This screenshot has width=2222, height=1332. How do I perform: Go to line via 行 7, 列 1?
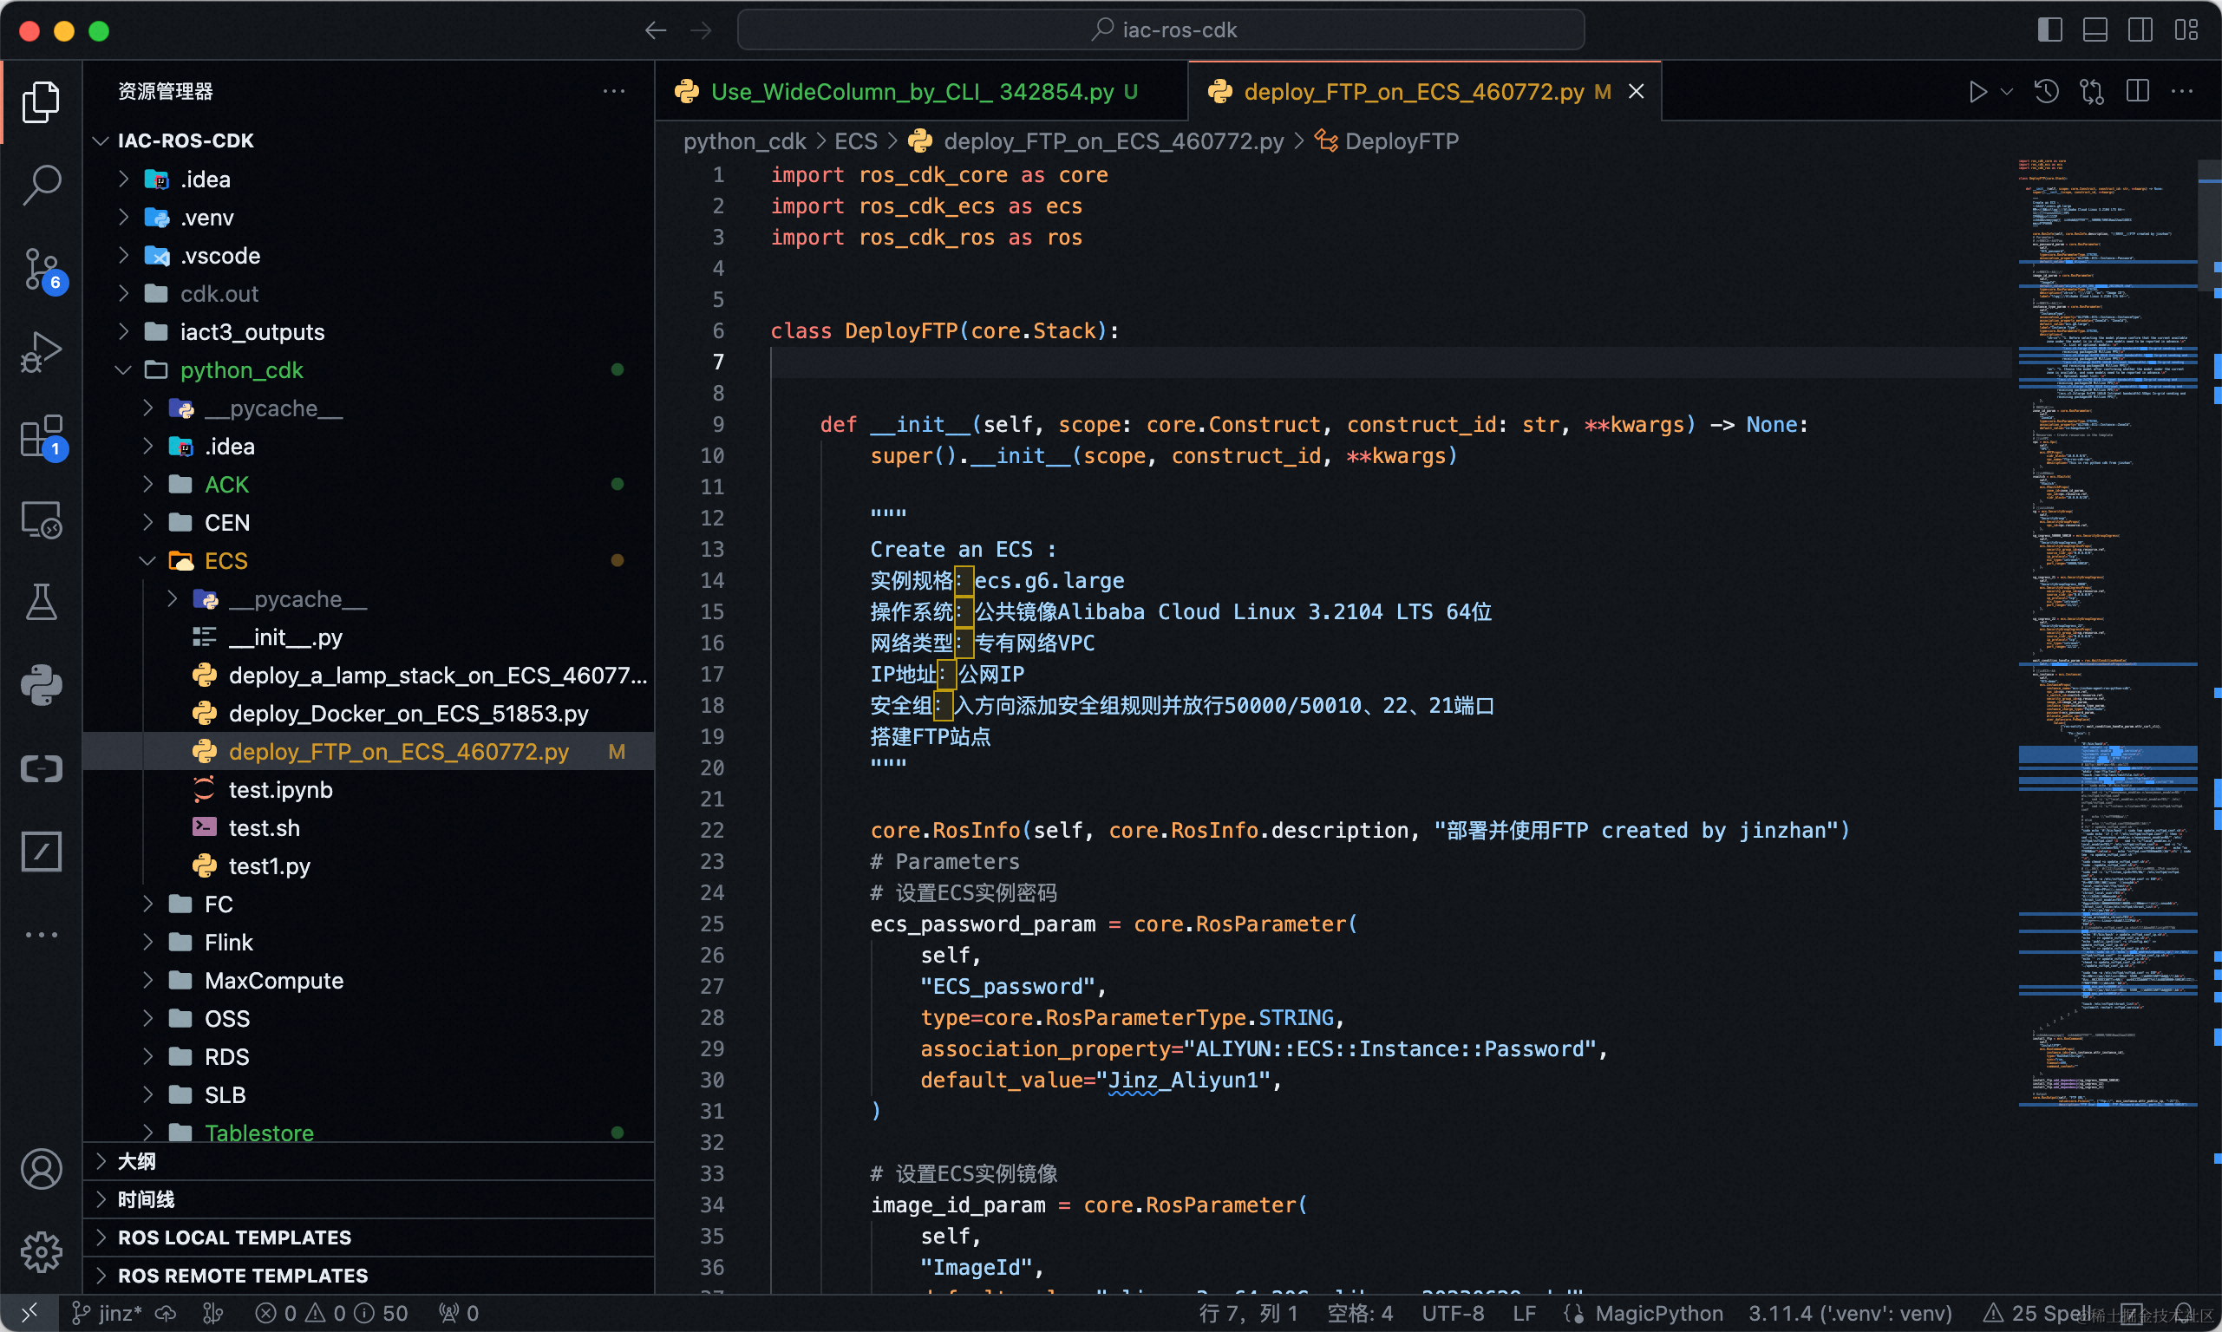coord(1249,1313)
